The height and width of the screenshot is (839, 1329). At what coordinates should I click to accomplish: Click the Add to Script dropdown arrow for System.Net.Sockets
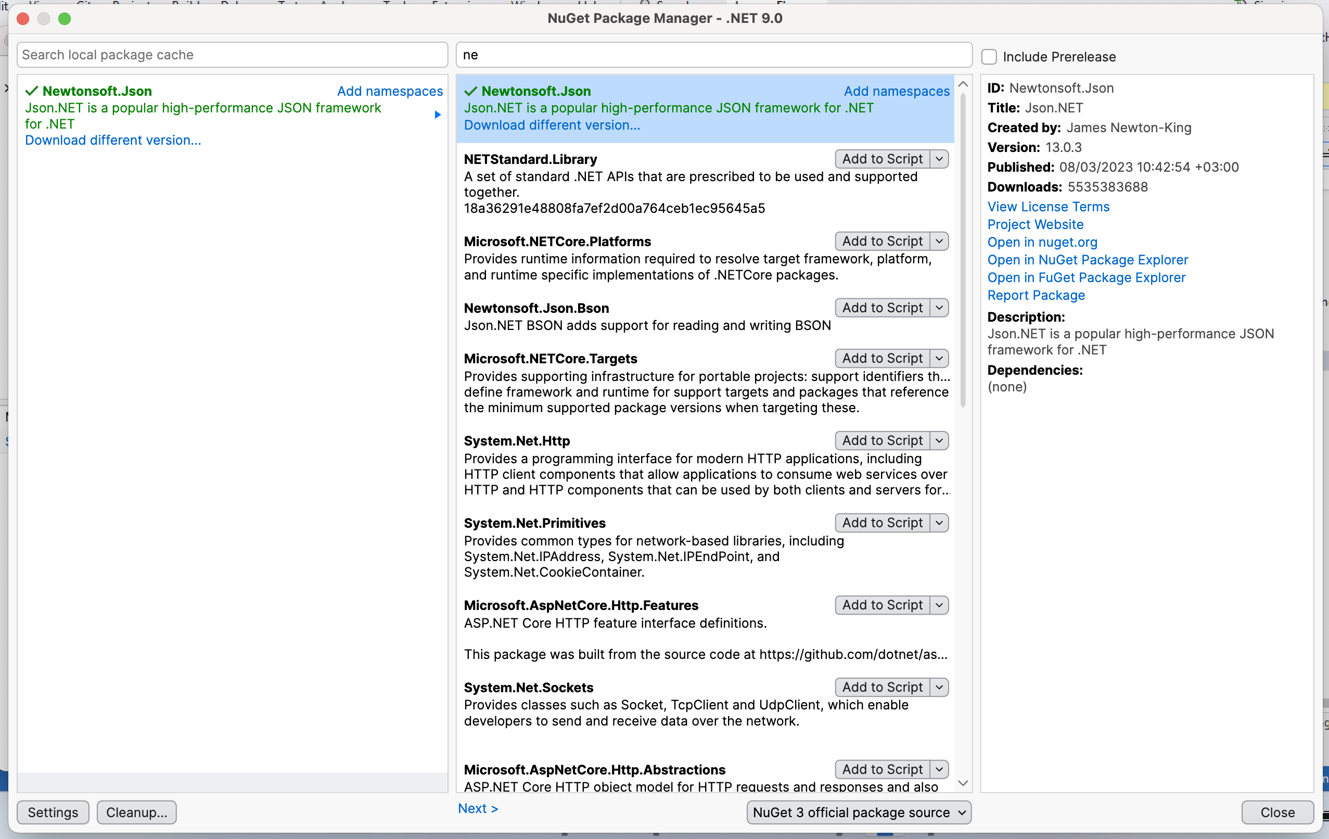coord(939,687)
